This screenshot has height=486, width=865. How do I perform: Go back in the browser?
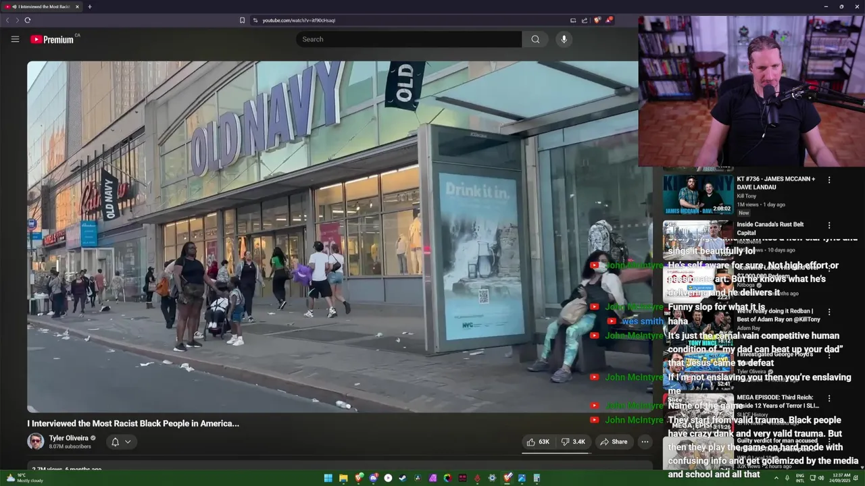click(7, 20)
